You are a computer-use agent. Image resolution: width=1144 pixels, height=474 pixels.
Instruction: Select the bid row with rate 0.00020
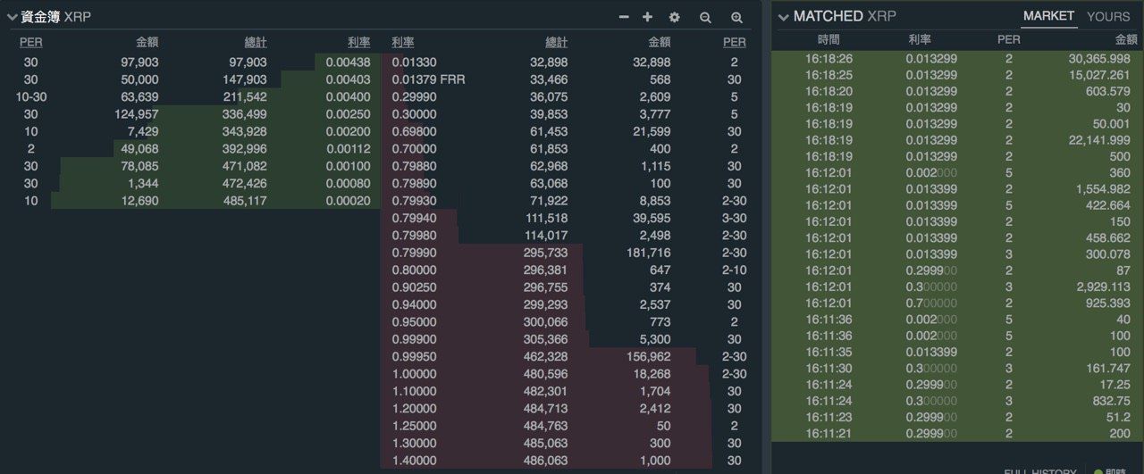[x=192, y=201]
